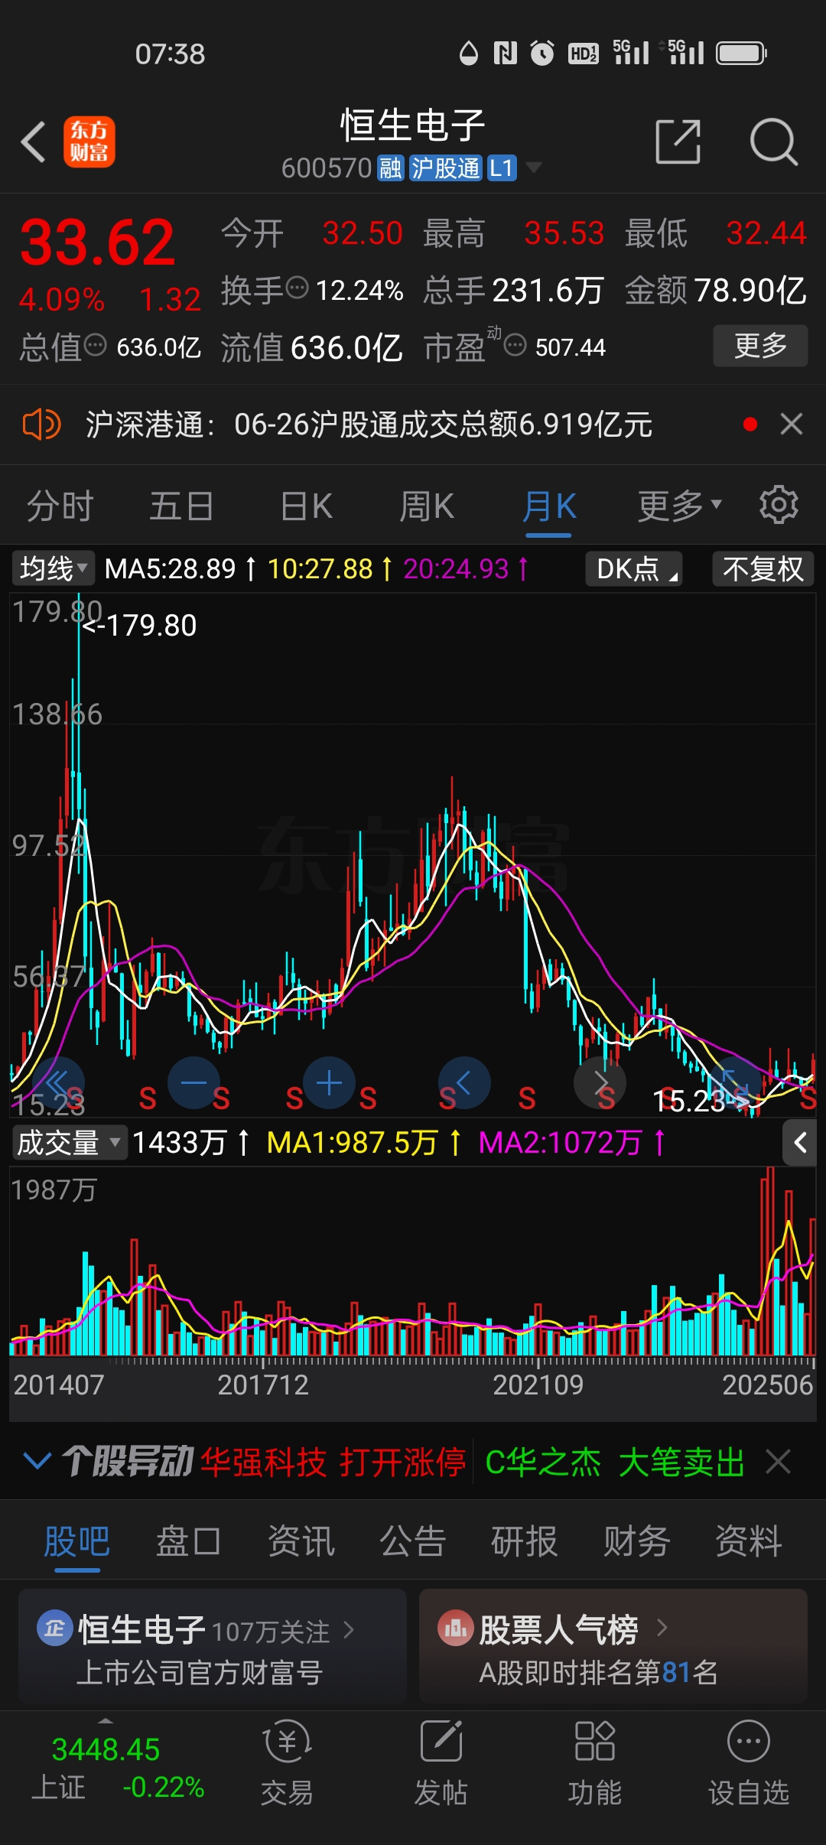
Task: Open search with the magnifier icon
Action: click(773, 142)
